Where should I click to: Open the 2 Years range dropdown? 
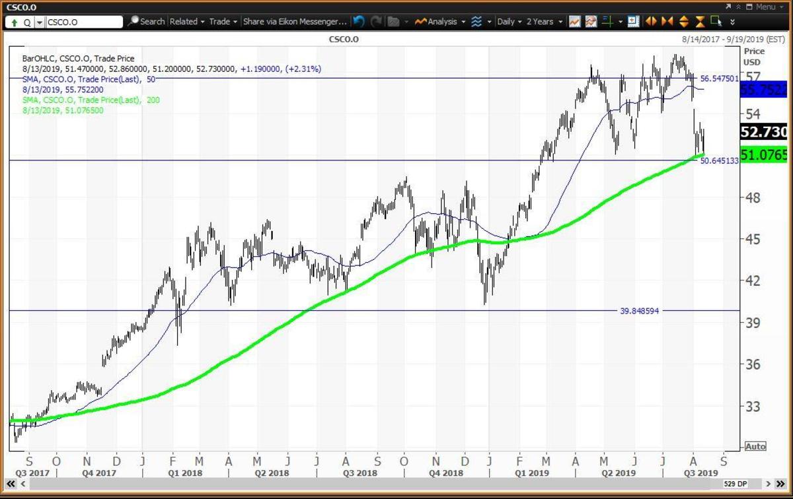coord(545,22)
